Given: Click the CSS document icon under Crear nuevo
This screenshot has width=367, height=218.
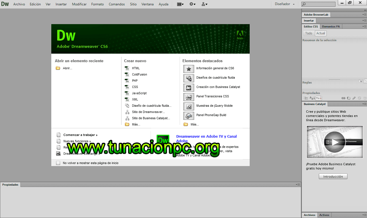Looking at the screenshot, I should (127, 87).
